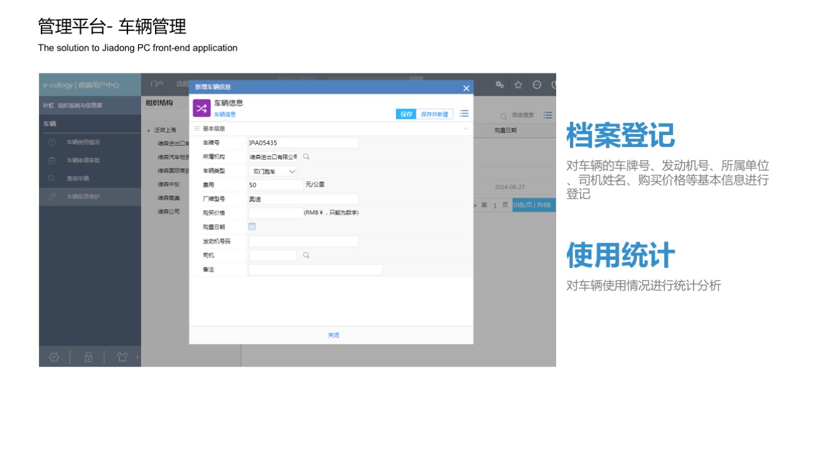The width and height of the screenshot is (816, 459).
Task: Click the 购买价格 input field
Action: pyautogui.click(x=276, y=213)
